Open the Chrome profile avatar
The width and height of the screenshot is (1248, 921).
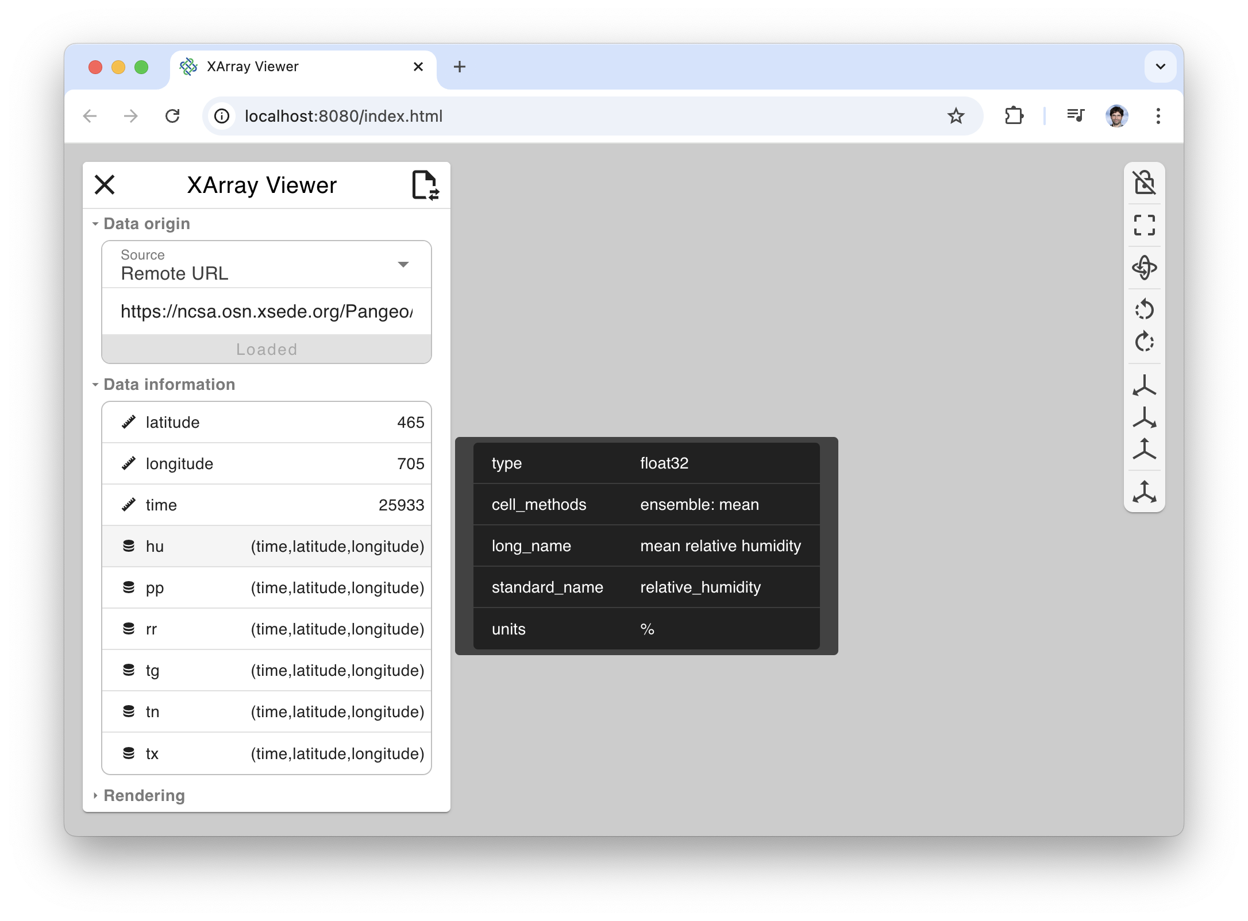(x=1116, y=116)
